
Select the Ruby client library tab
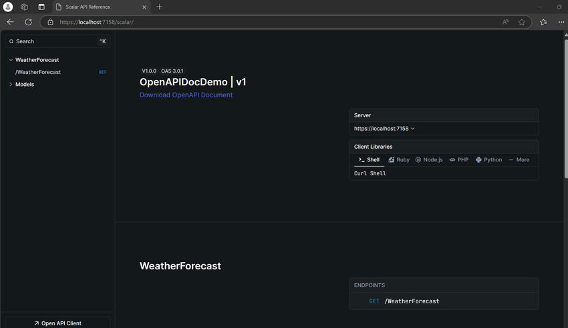click(399, 159)
